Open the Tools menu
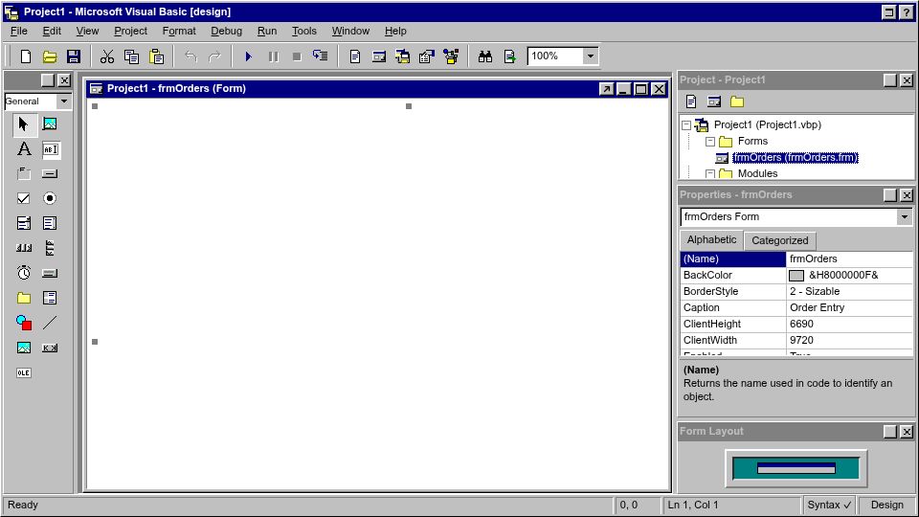This screenshot has width=919, height=517. (304, 31)
